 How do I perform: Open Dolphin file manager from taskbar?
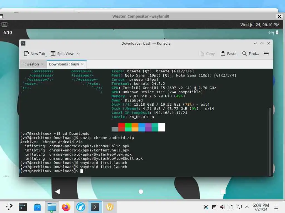pyautogui.click(x=51, y=207)
